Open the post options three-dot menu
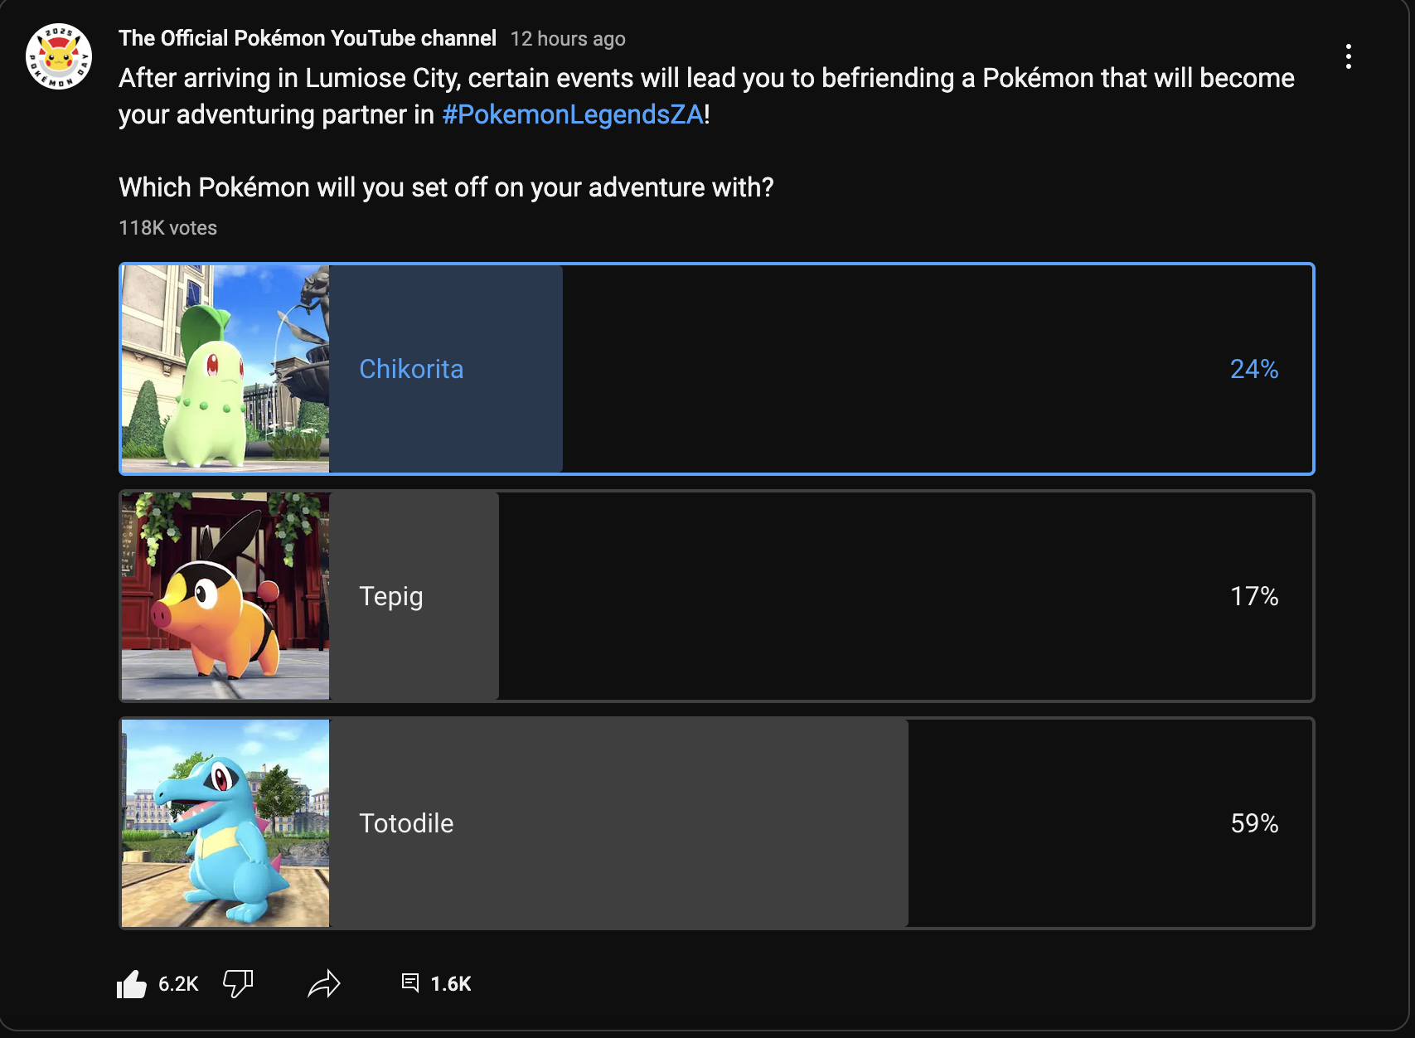Viewport: 1415px width, 1038px height. point(1349,56)
